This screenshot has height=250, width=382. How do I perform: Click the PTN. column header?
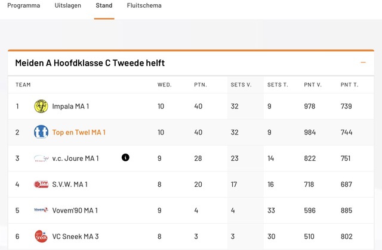(x=200, y=85)
